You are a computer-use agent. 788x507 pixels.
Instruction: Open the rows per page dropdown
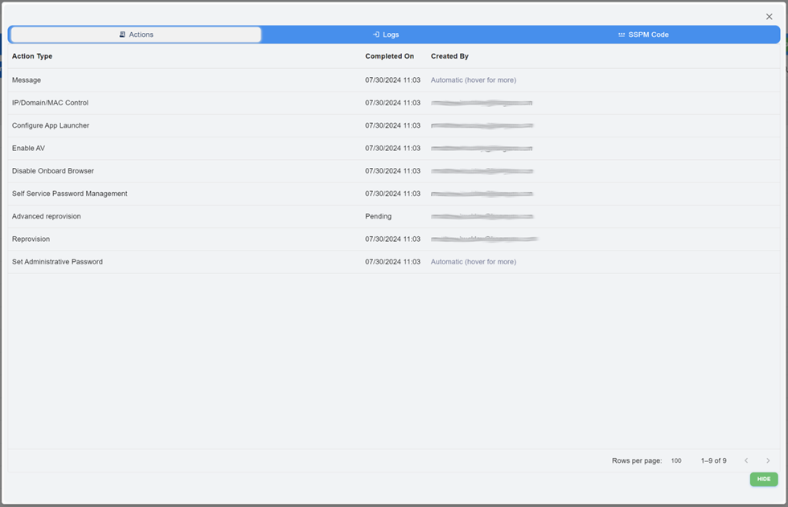(x=676, y=460)
